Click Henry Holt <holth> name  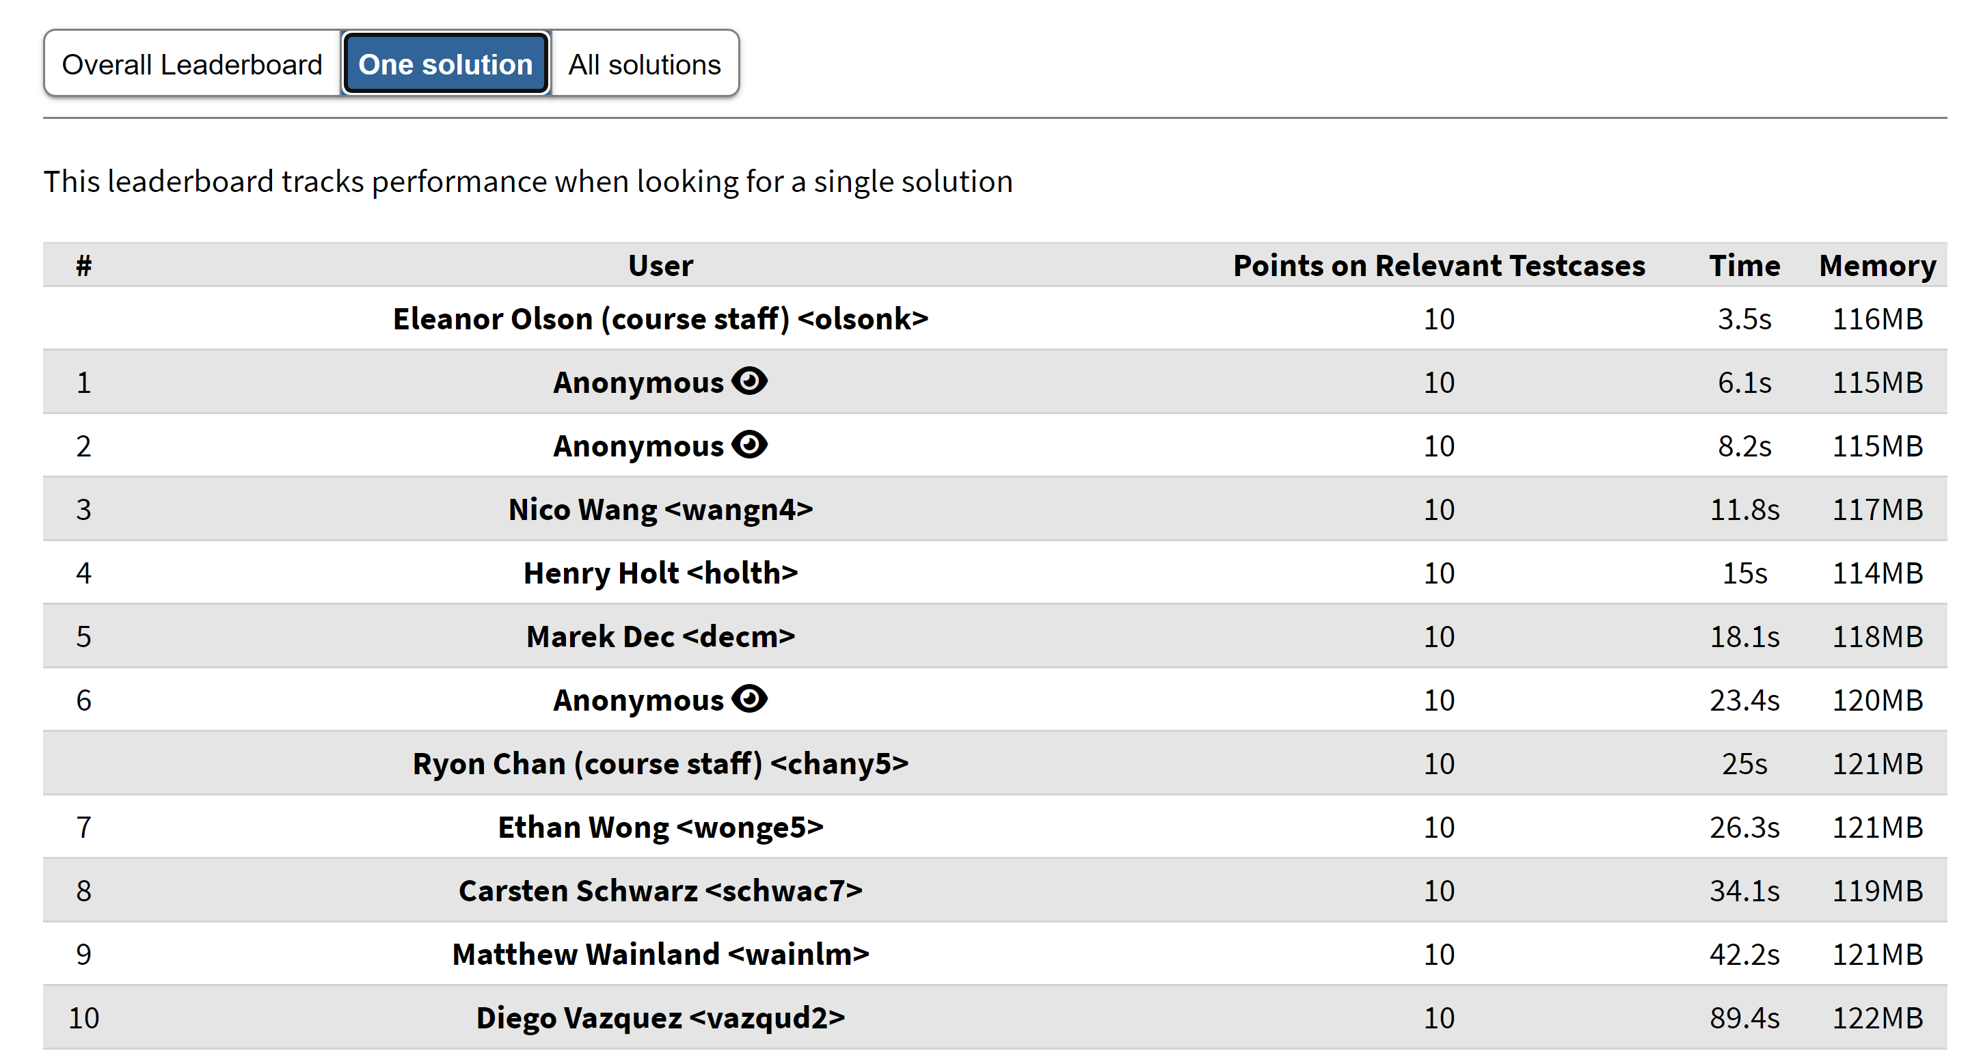point(660,573)
